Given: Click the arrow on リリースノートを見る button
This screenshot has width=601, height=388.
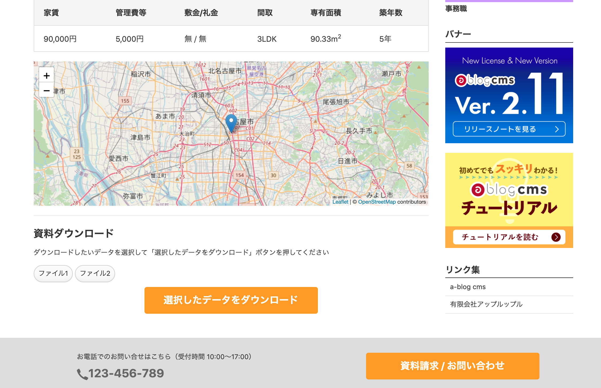Looking at the screenshot, I should (x=557, y=129).
